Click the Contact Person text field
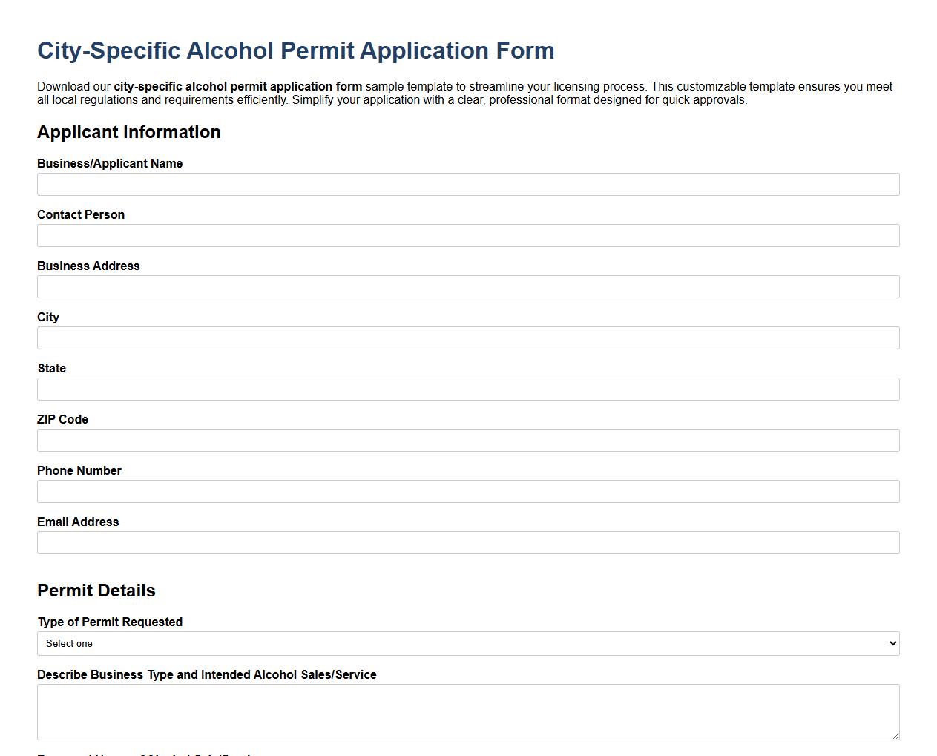Image resolution: width=937 pixels, height=756 pixels. 467,235
